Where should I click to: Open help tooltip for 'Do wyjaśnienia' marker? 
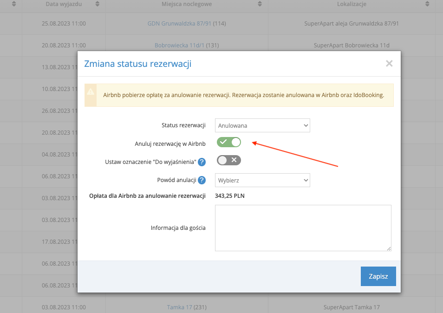point(202,162)
